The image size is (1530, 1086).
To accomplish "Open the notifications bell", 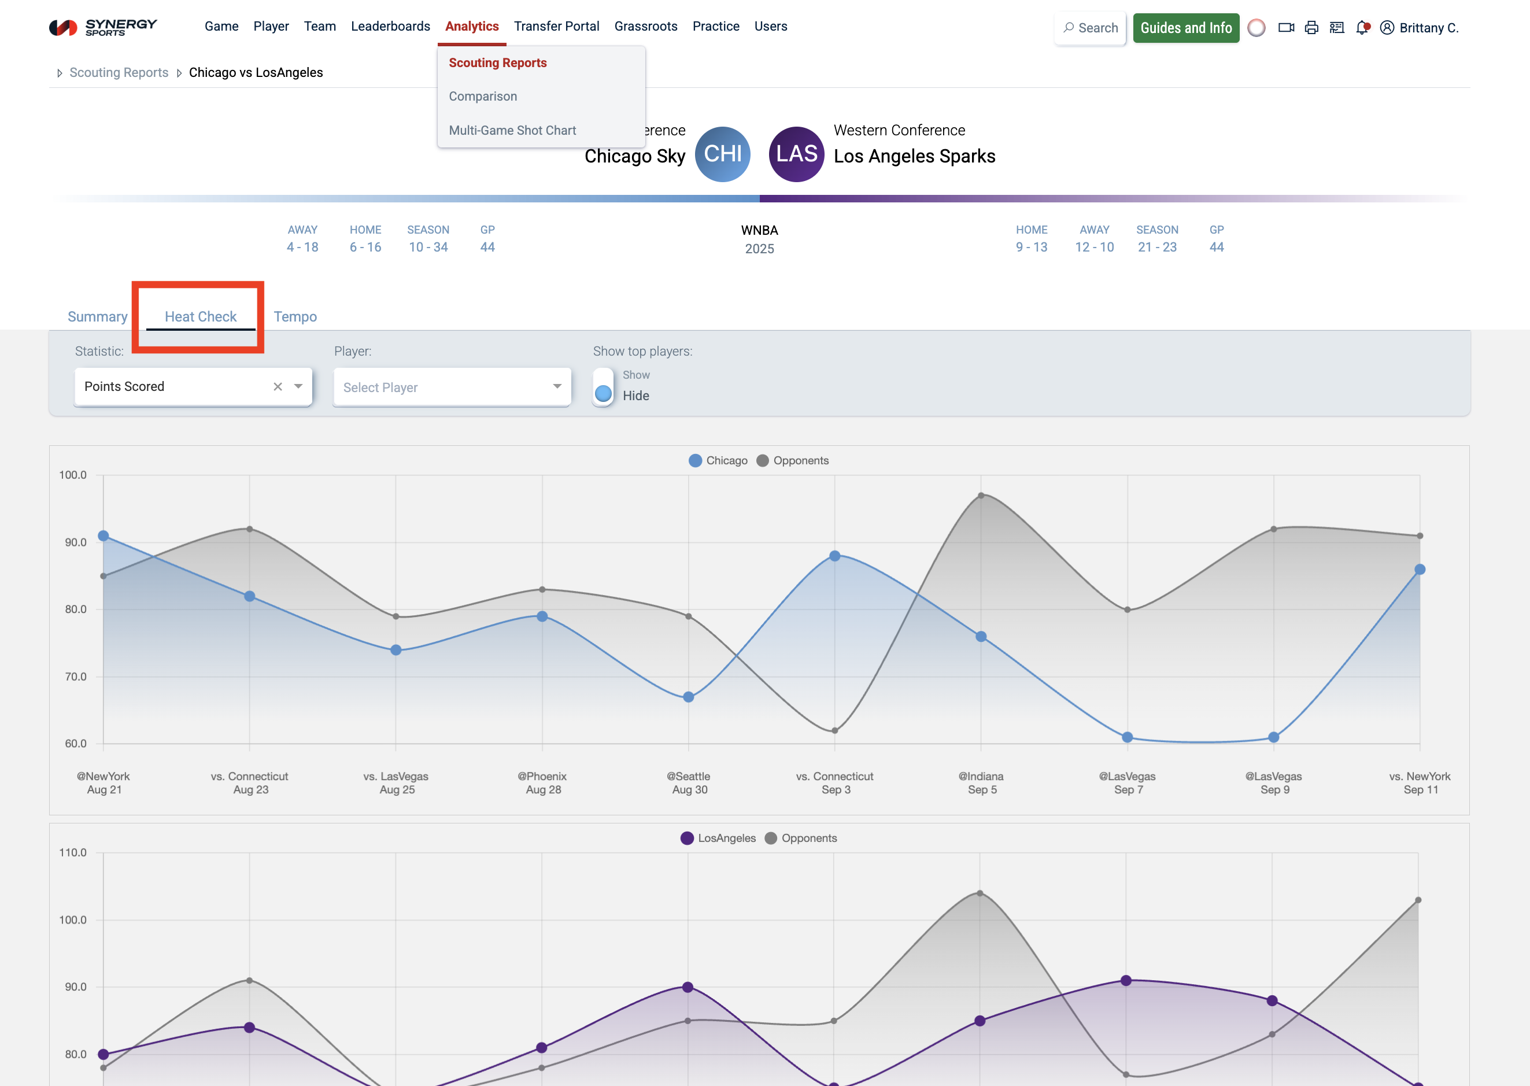I will click(1362, 27).
